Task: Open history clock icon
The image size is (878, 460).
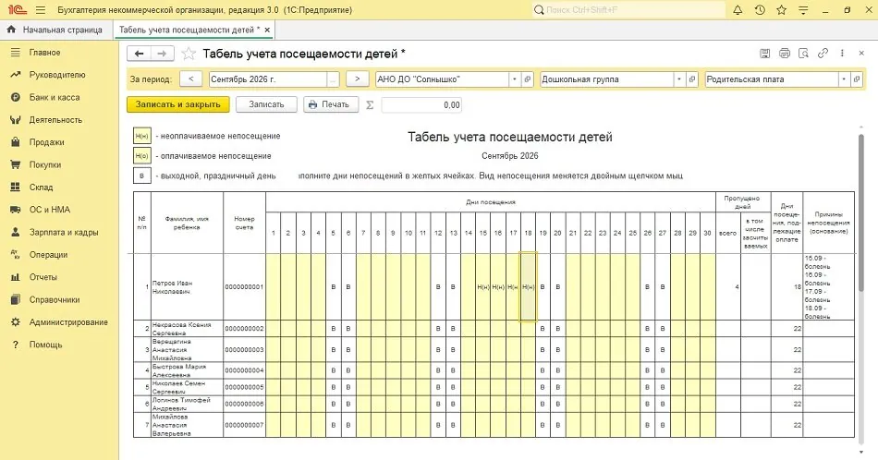Action: (760, 10)
